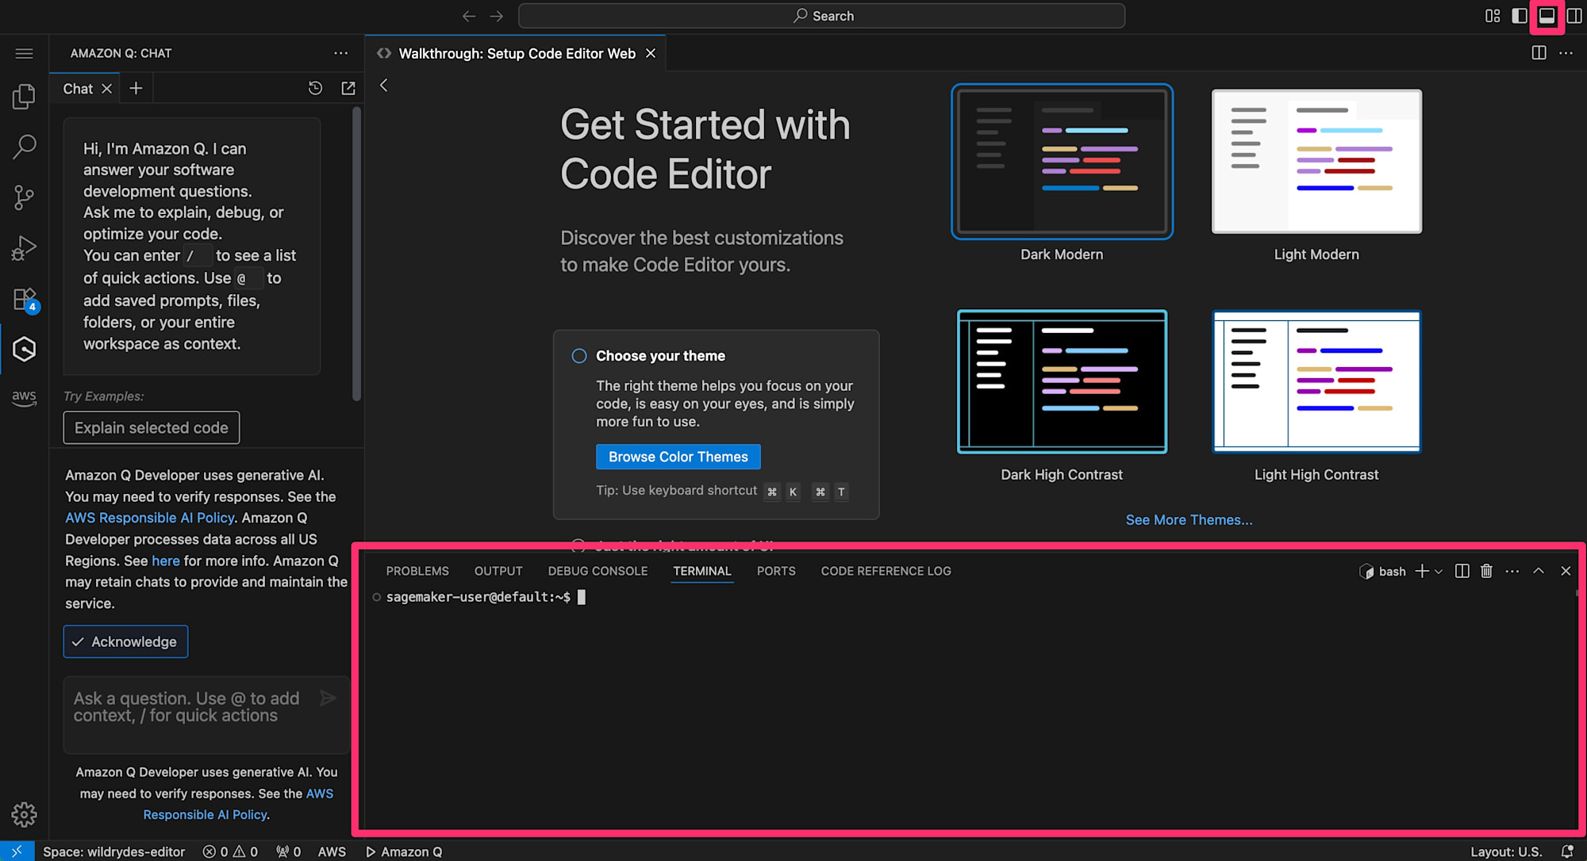
Task: Toggle the primary sidebar layout button
Action: [x=1520, y=16]
